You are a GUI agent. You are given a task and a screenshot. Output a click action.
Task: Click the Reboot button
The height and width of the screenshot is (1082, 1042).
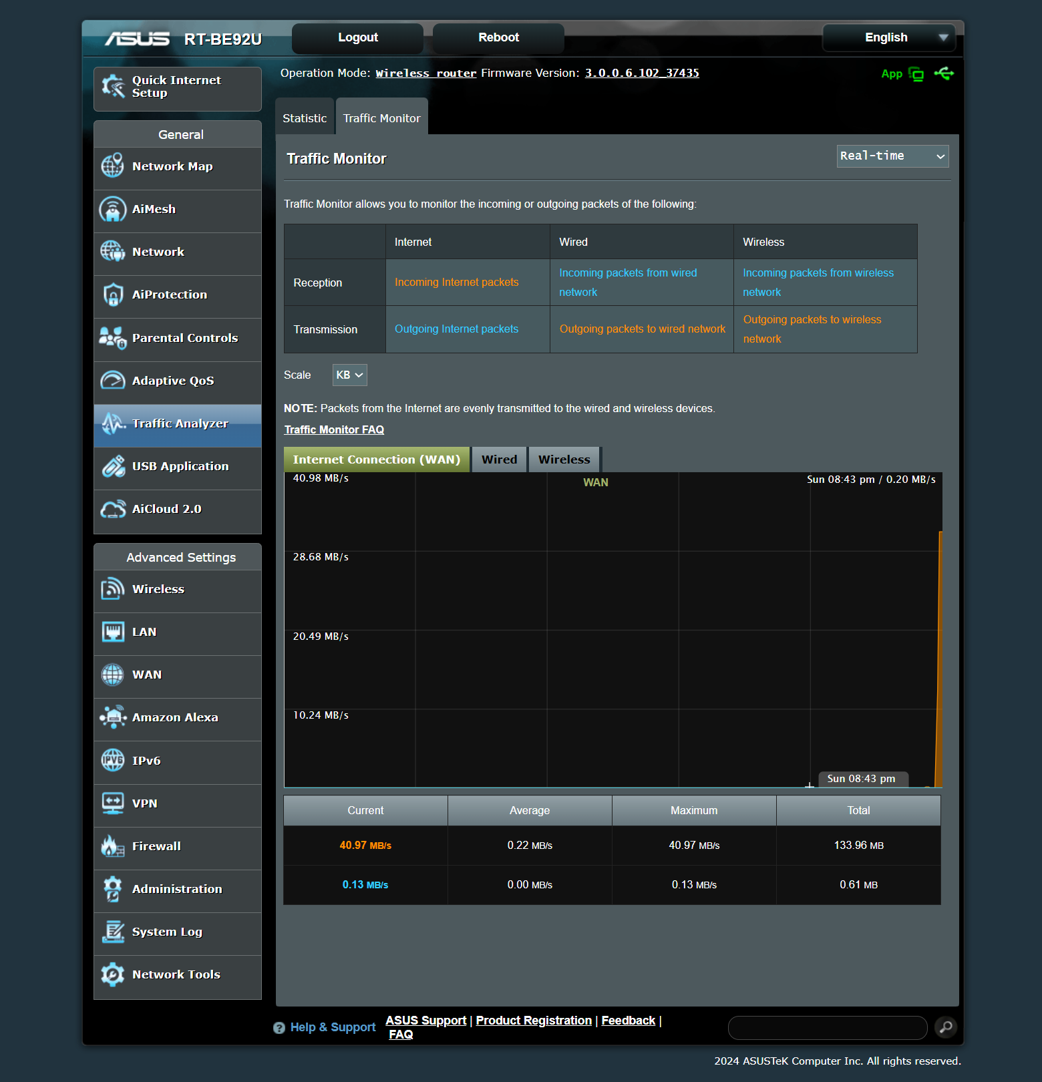click(x=498, y=38)
